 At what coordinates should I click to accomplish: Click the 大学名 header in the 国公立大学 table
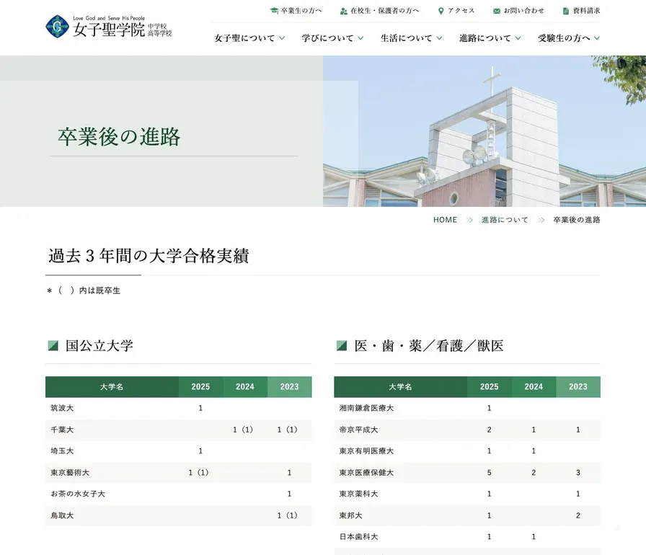[x=112, y=386]
